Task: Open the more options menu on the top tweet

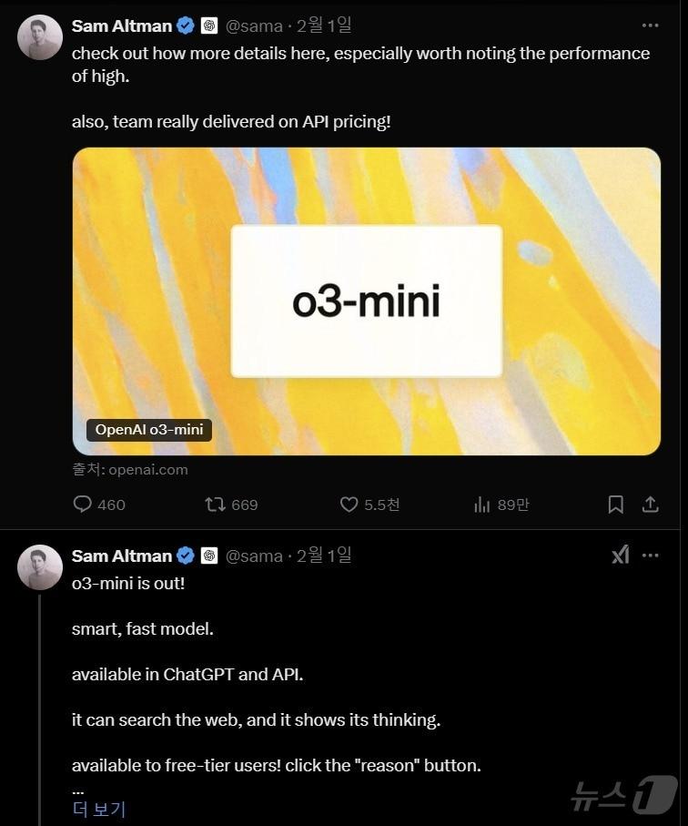Action: (x=650, y=25)
